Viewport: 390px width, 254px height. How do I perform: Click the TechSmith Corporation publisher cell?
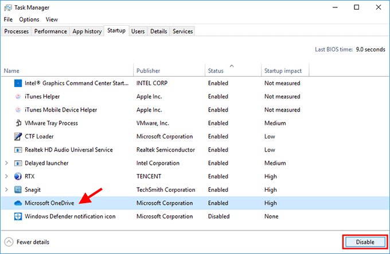coord(166,190)
